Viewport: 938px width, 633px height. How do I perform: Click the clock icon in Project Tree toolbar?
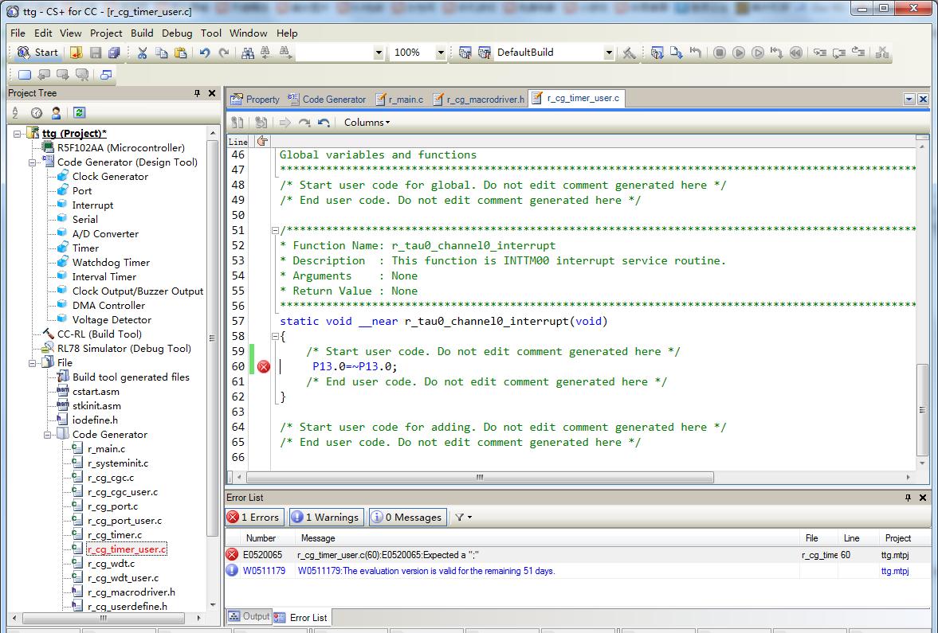point(37,112)
